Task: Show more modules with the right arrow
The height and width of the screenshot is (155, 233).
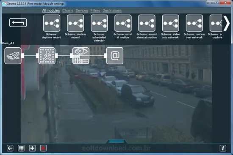Action: click(x=227, y=23)
